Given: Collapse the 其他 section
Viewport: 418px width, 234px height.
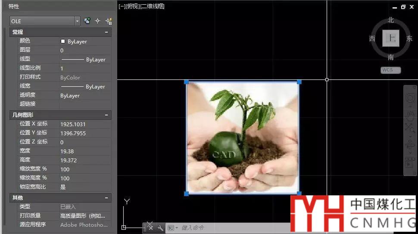Looking at the screenshot, I should (x=106, y=198).
